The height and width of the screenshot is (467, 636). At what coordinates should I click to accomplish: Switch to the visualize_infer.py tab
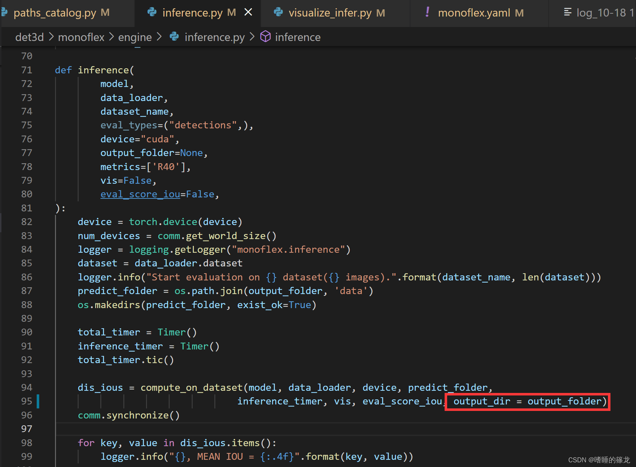(336, 13)
